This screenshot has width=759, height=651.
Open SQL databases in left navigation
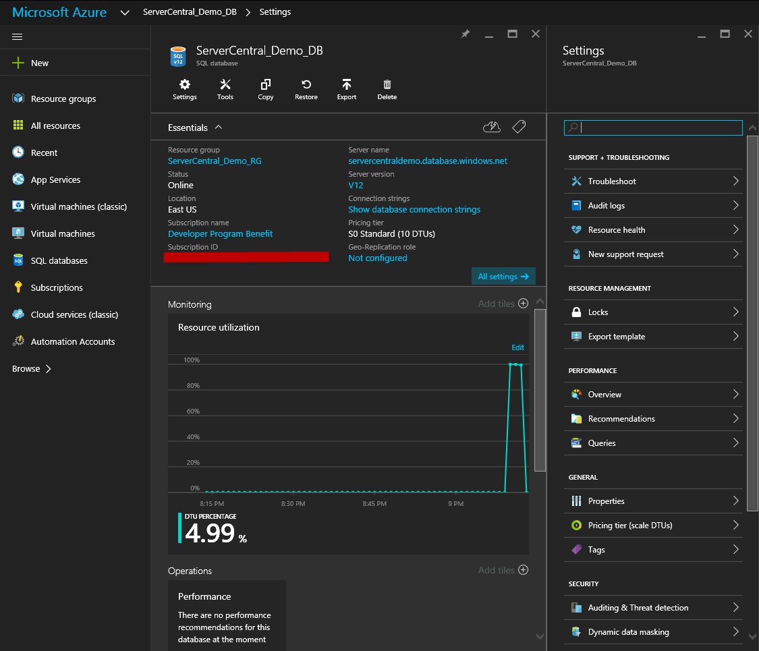[x=59, y=260]
